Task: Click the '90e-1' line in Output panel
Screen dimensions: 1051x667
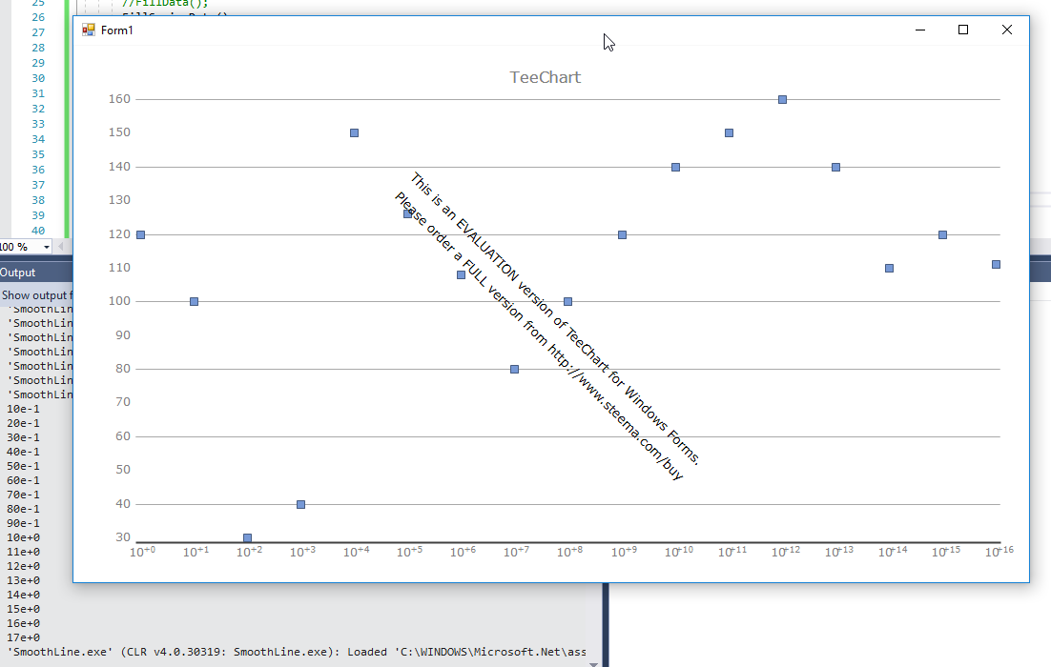Action: [x=24, y=523]
